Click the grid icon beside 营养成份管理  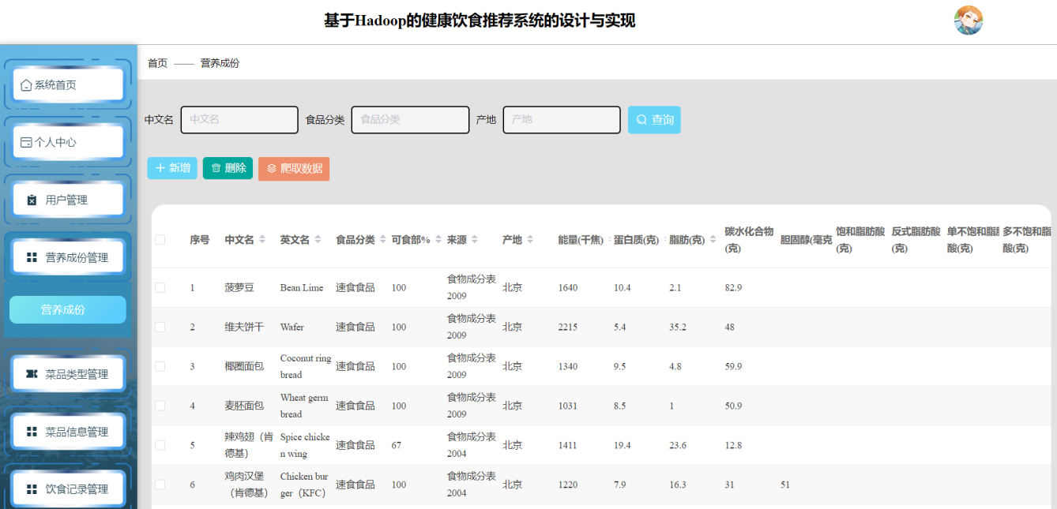32,258
